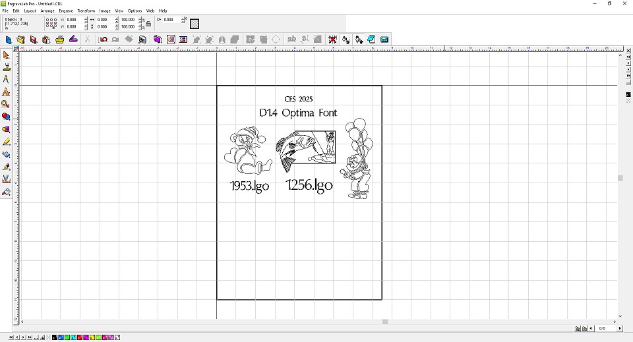Click the cyan notepad icon in toolbar
The width and height of the screenshot is (633, 342).
[371, 39]
